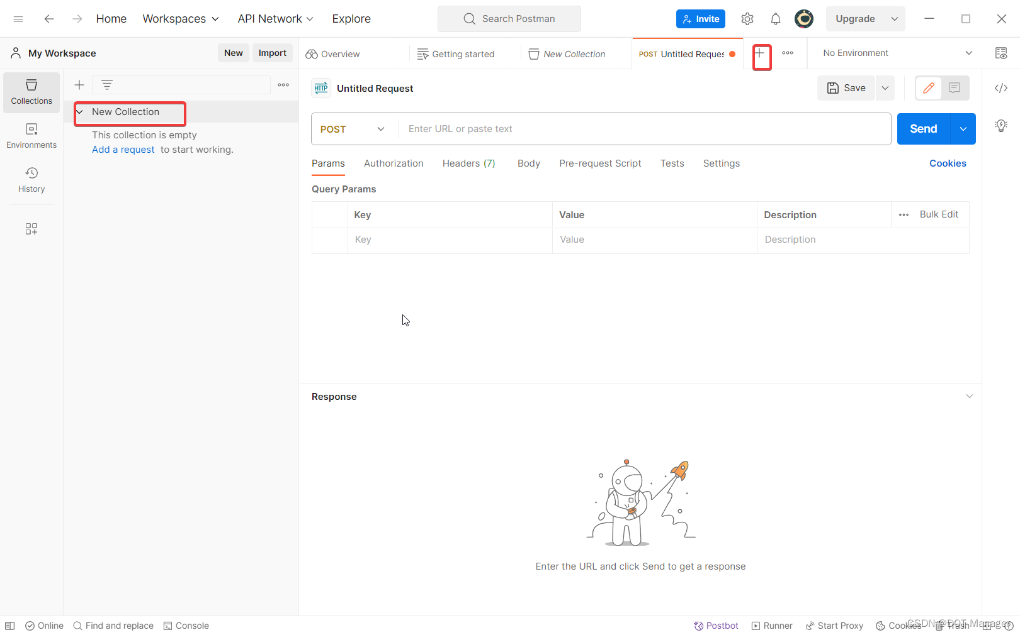This screenshot has width=1020, height=635.
Task: Open the configure sidebar grid icon
Action: 31,229
